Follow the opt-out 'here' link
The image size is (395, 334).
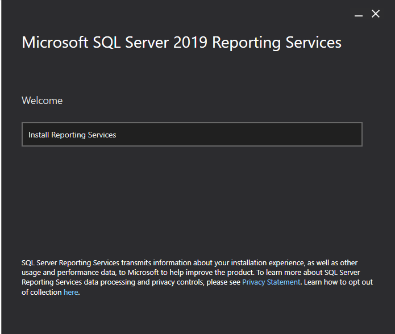[x=70, y=292]
